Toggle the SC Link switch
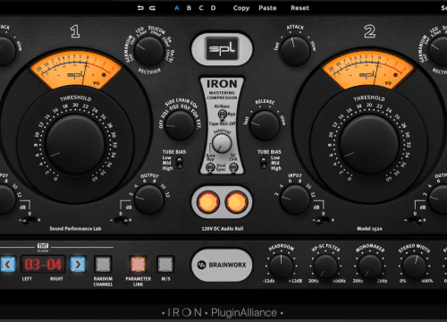Viewport: 447px width, 322px height. pos(233,167)
